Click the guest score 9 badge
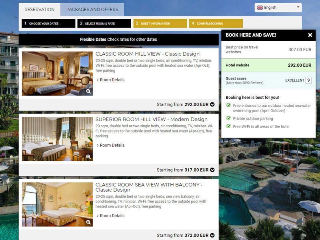The width and height of the screenshot is (320, 240). pyautogui.click(x=308, y=80)
